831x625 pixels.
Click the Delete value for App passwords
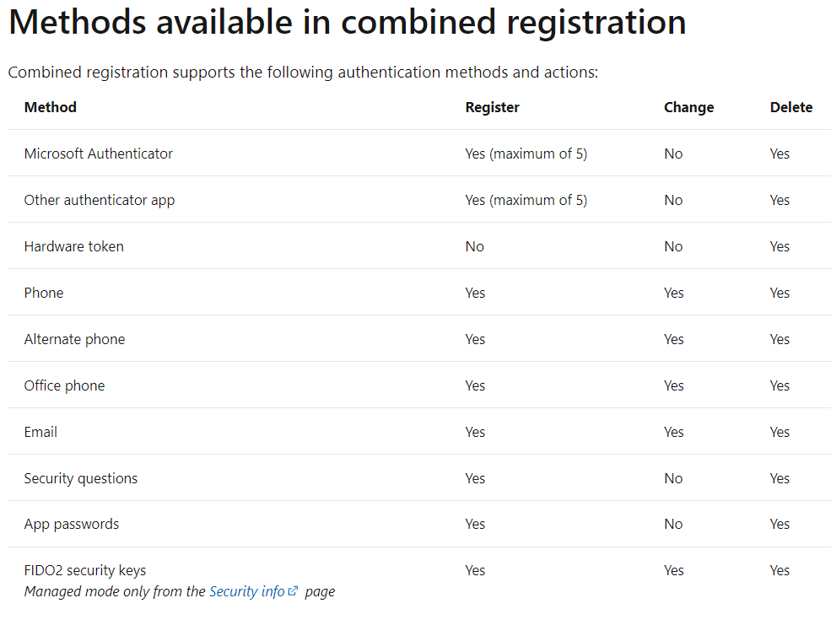point(780,524)
